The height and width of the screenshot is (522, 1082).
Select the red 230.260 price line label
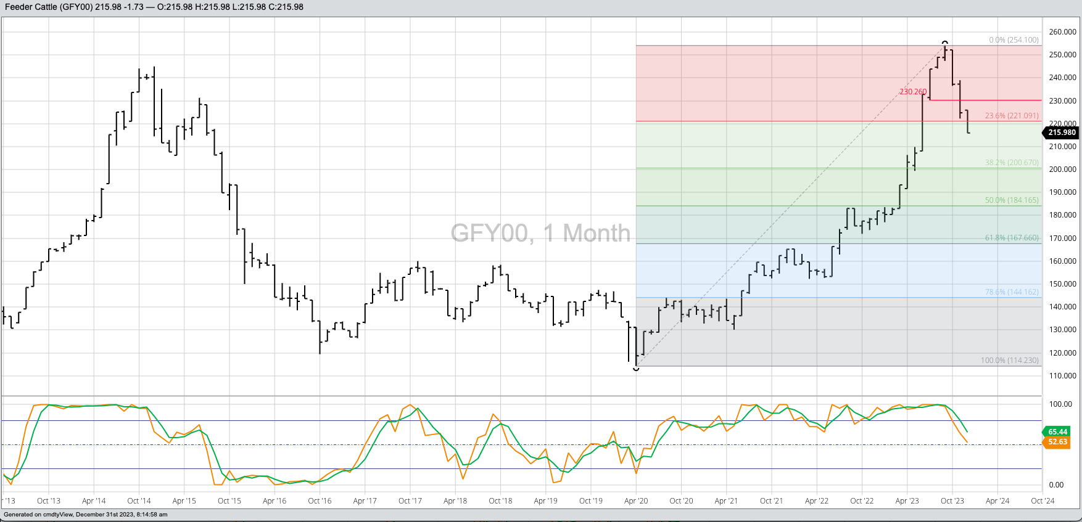(x=912, y=92)
